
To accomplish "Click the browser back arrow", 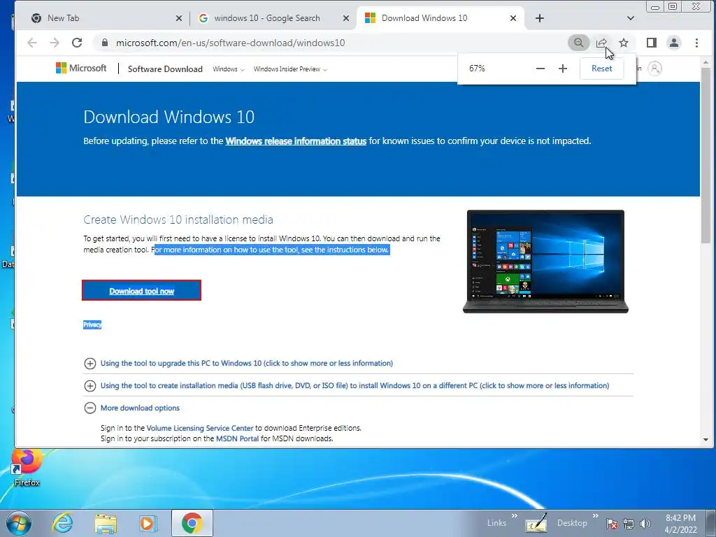I will pos(32,43).
